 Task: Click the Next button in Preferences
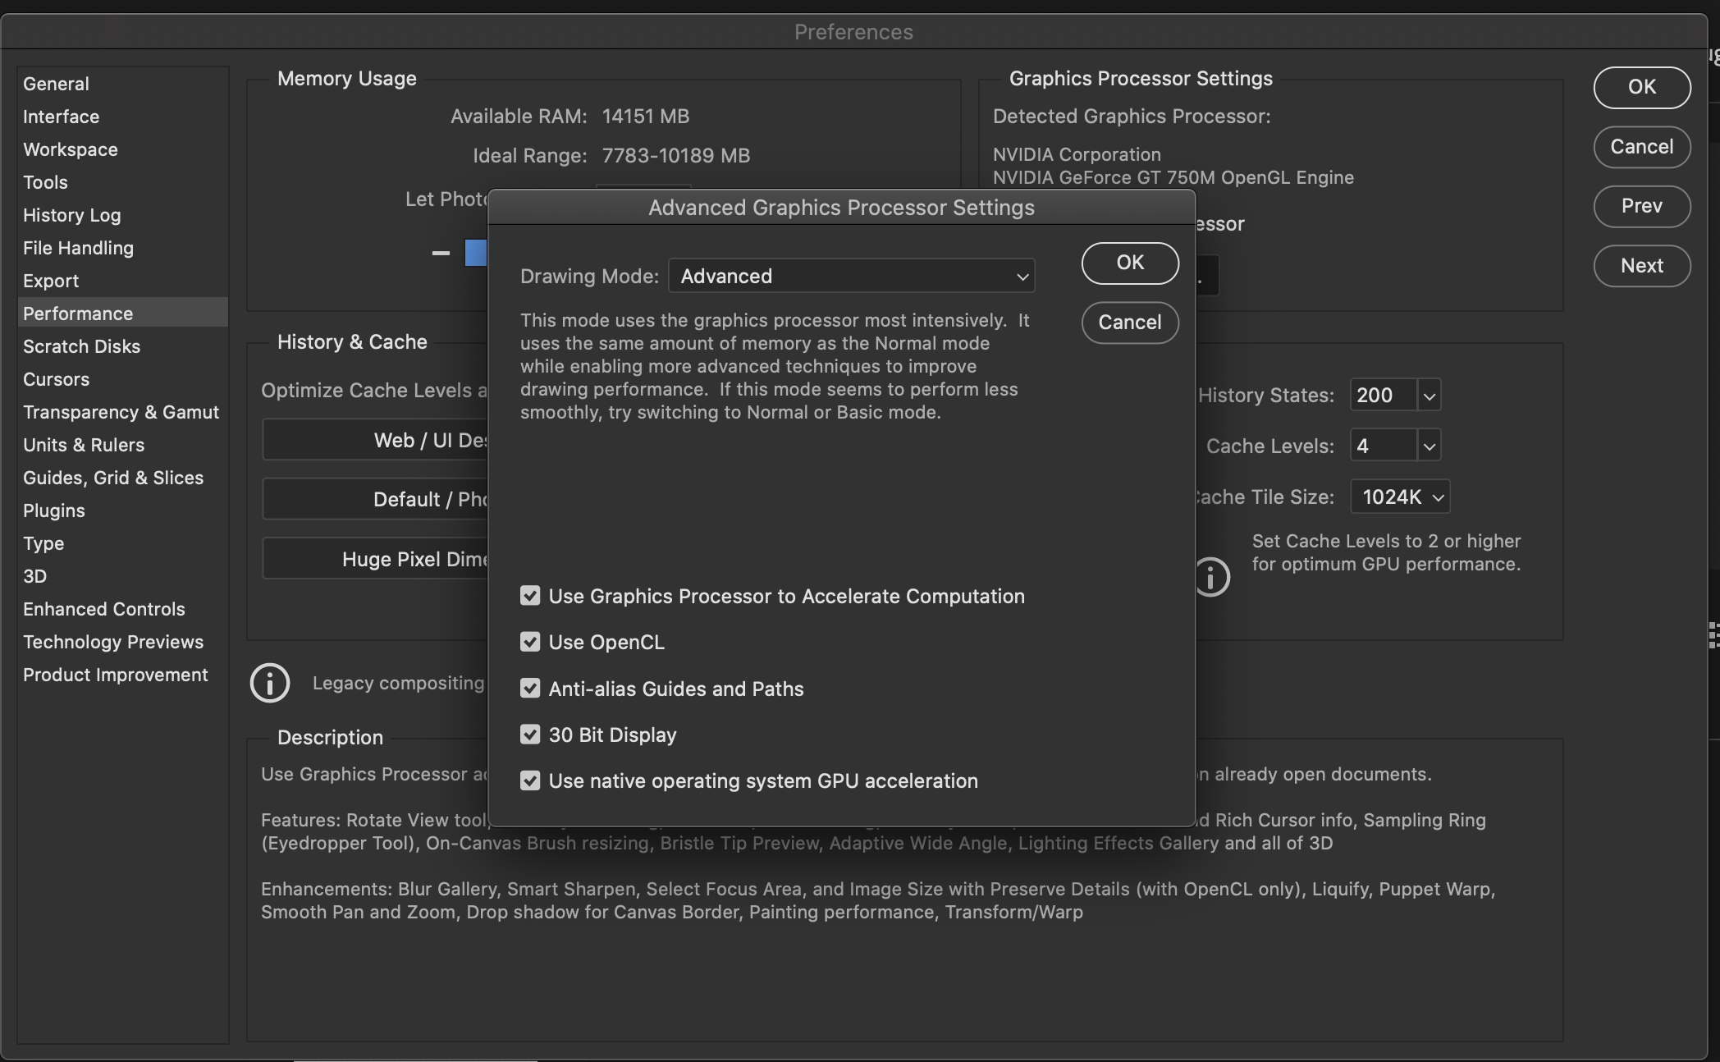click(1641, 266)
